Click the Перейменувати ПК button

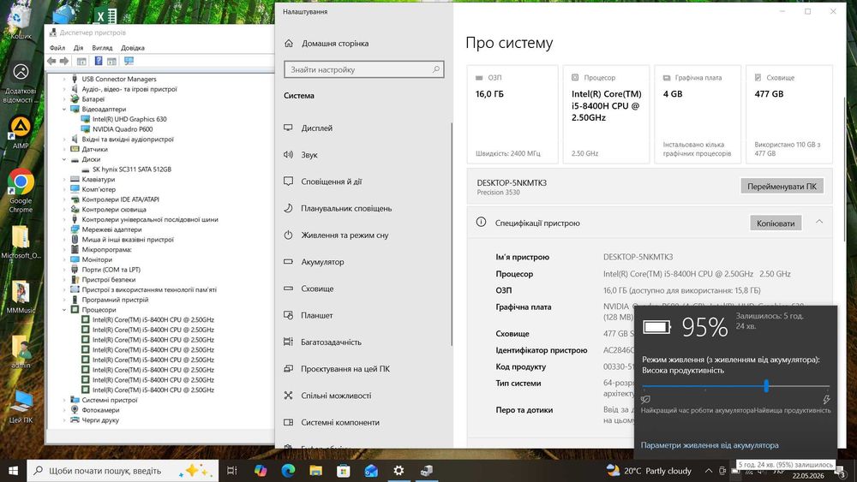pos(782,186)
